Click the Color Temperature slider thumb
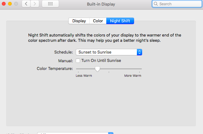The width and height of the screenshot is (203, 134). click(x=97, y=69)
